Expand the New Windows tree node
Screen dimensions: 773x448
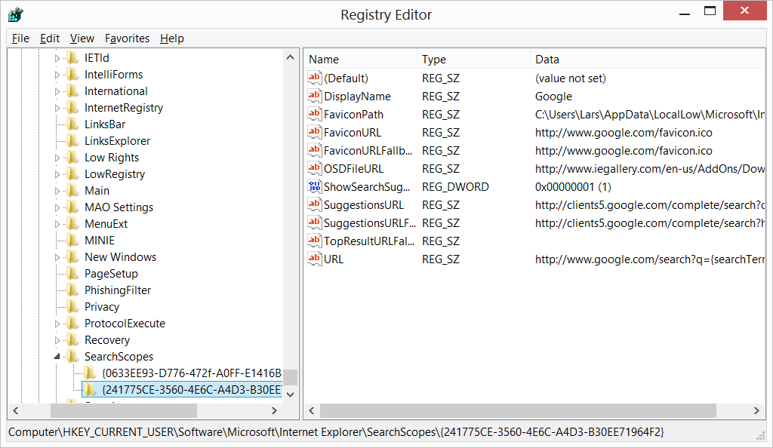pos(57,257)
